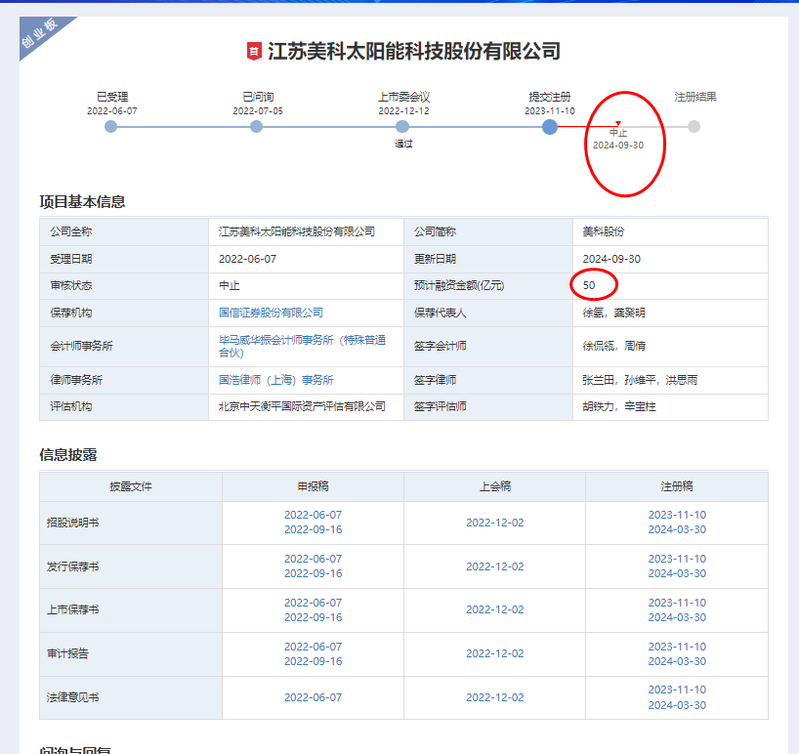799x754 pixels.
Task: Click the 通过 result under 上市委会议
Action: click(x=403, y=144)
